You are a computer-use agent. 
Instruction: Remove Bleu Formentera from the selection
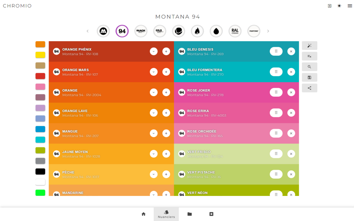point(291,72)
